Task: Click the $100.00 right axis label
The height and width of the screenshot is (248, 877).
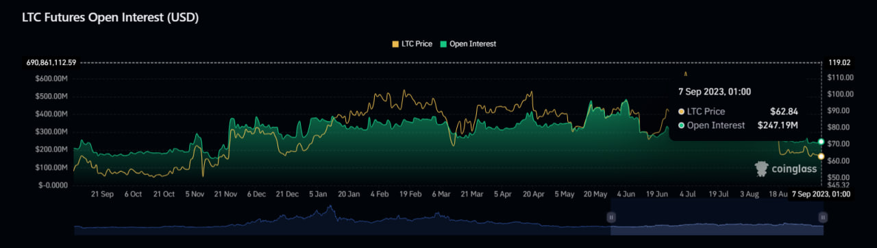Action: point(841,94)
